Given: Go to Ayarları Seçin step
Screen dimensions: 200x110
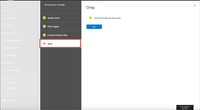Looking at the screenshot, I should pyautogui.click(x=61, y=18).
